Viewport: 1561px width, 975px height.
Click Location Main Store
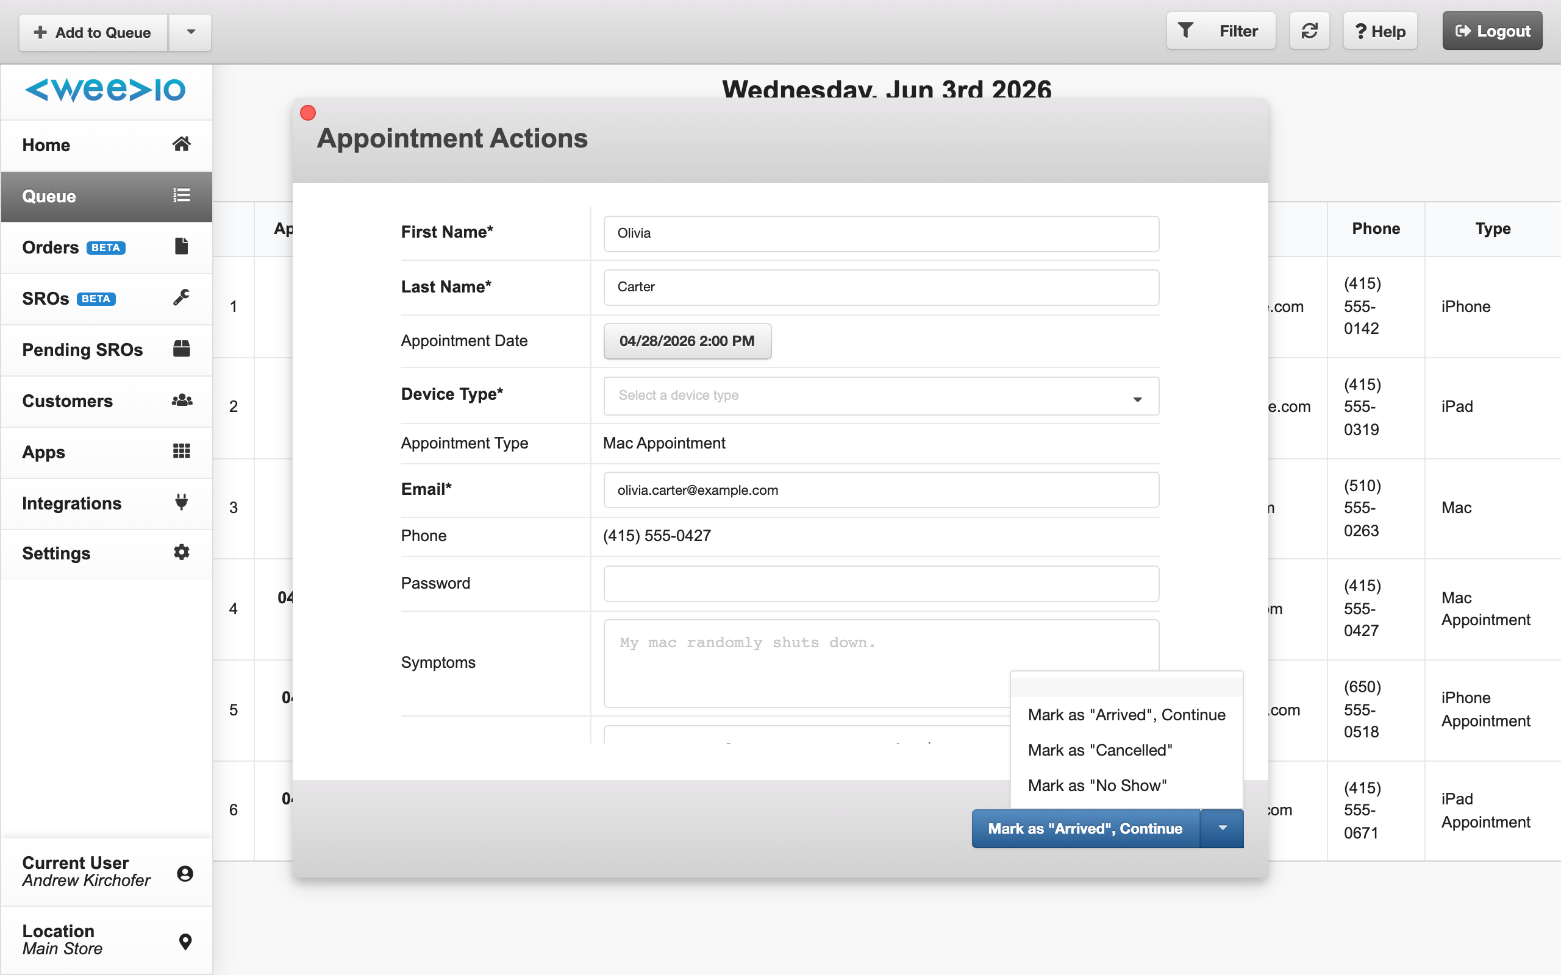click(107, 940)
